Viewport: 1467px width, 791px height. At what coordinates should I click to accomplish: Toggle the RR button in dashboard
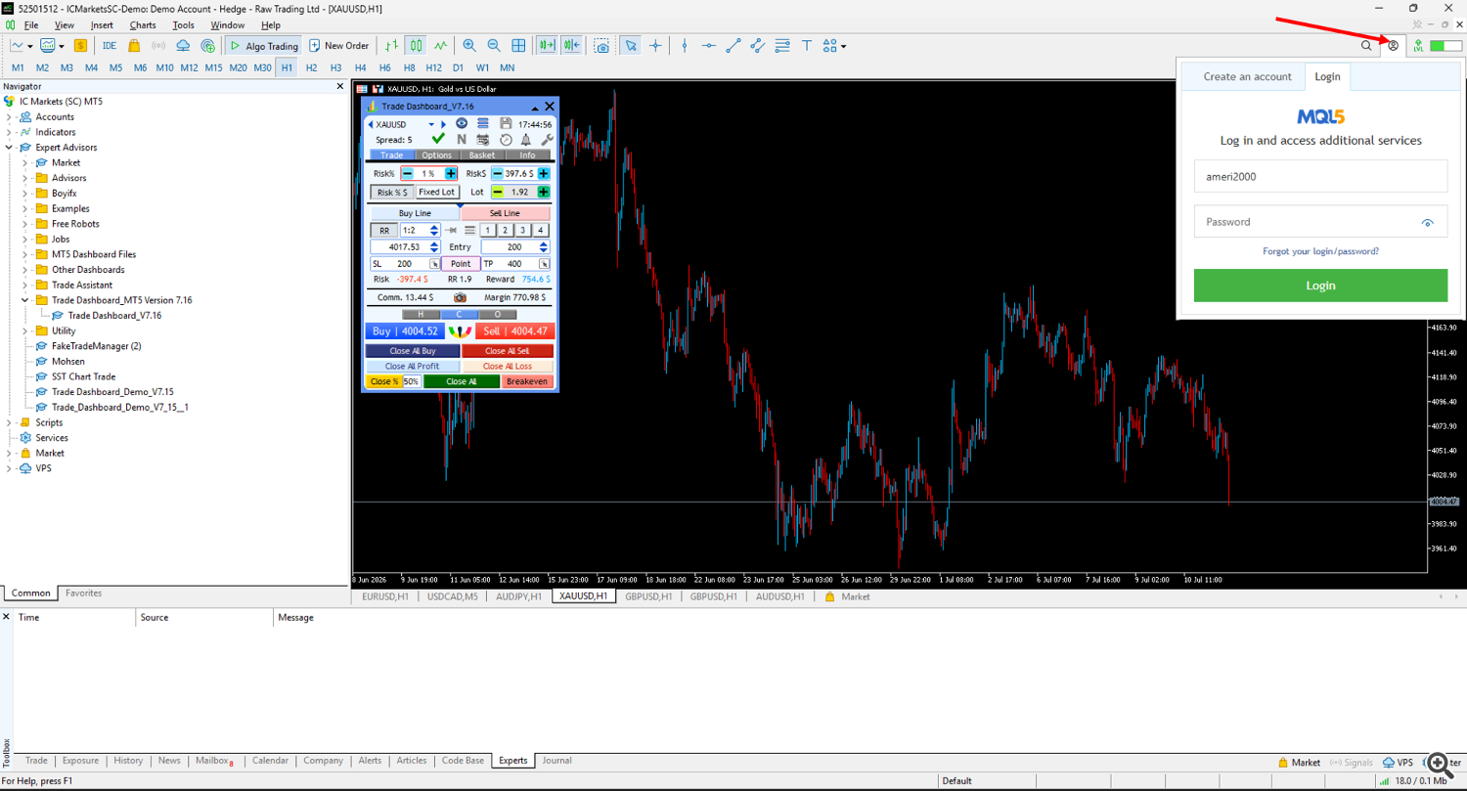tap(384, 231)
